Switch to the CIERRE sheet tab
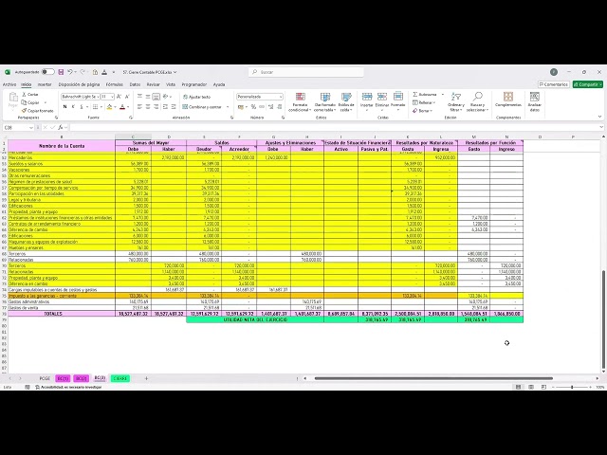The height and width of the screenshot is (455, 607). pyautogui.click(x=120, y=378)
